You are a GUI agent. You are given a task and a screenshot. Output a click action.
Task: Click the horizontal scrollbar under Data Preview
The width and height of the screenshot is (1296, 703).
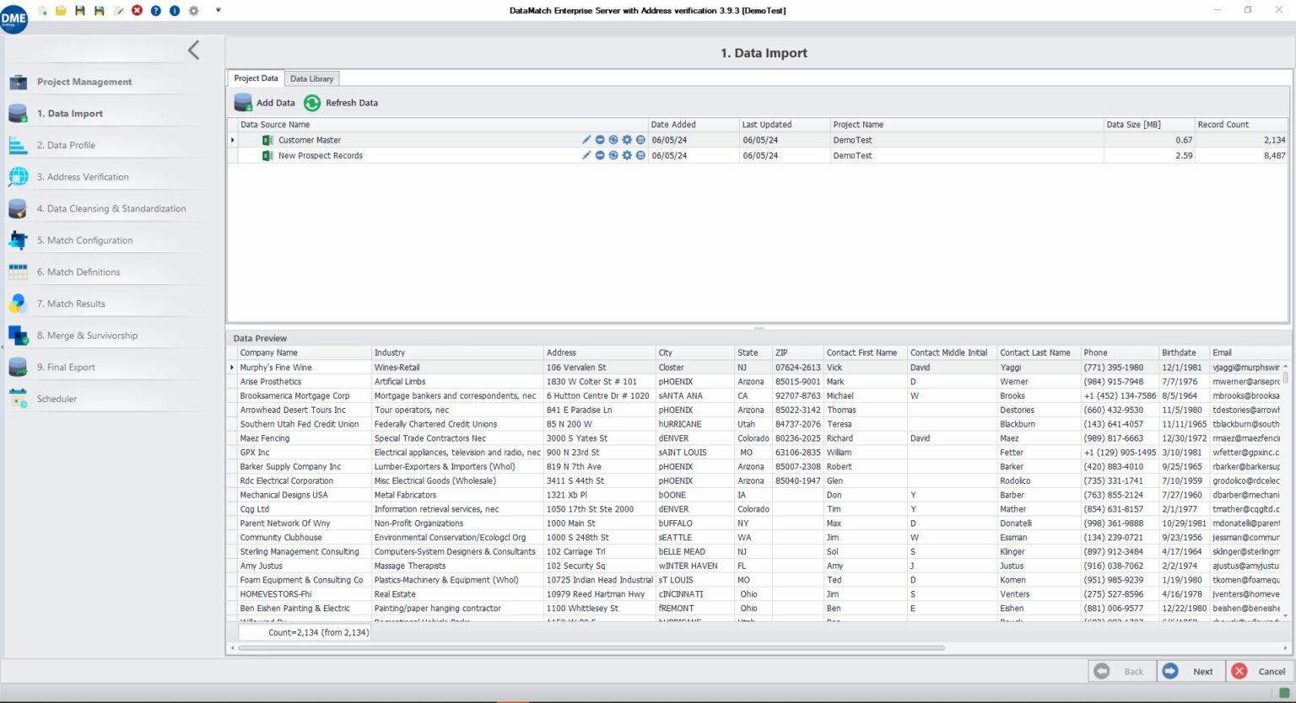[x=591, y=648]
